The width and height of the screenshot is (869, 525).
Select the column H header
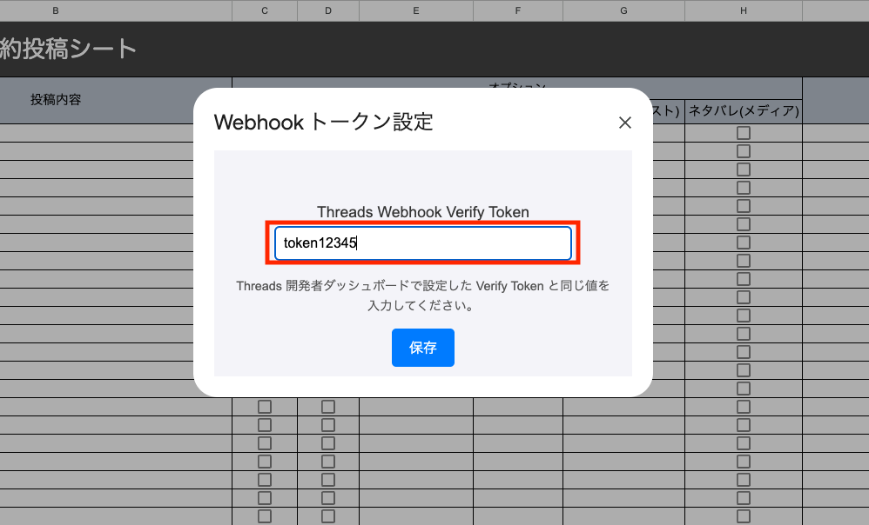[x=743, y=10]
